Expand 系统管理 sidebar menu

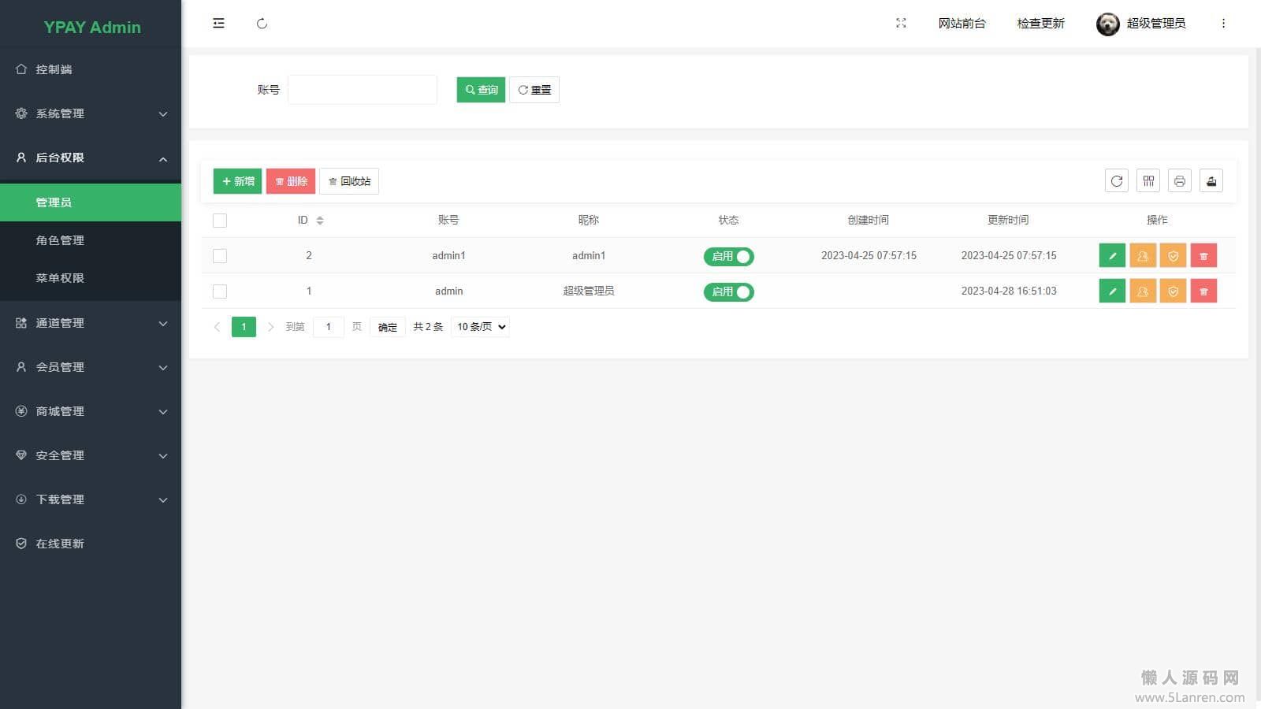(x=91, y=113)
